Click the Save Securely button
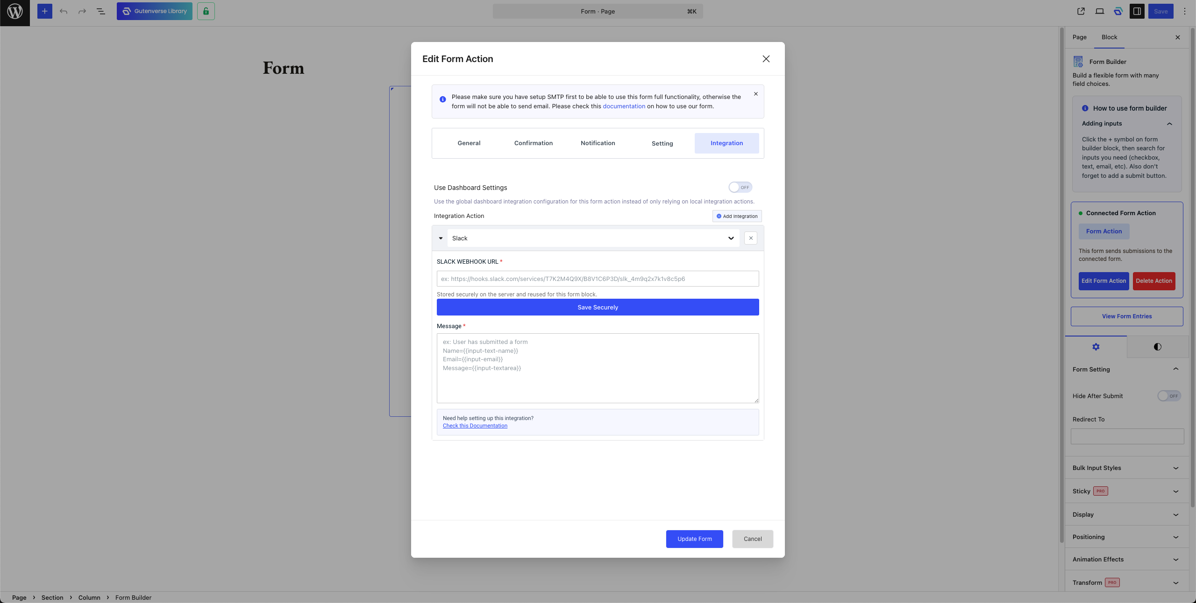 pyautogui.click(x=598, y=307)
